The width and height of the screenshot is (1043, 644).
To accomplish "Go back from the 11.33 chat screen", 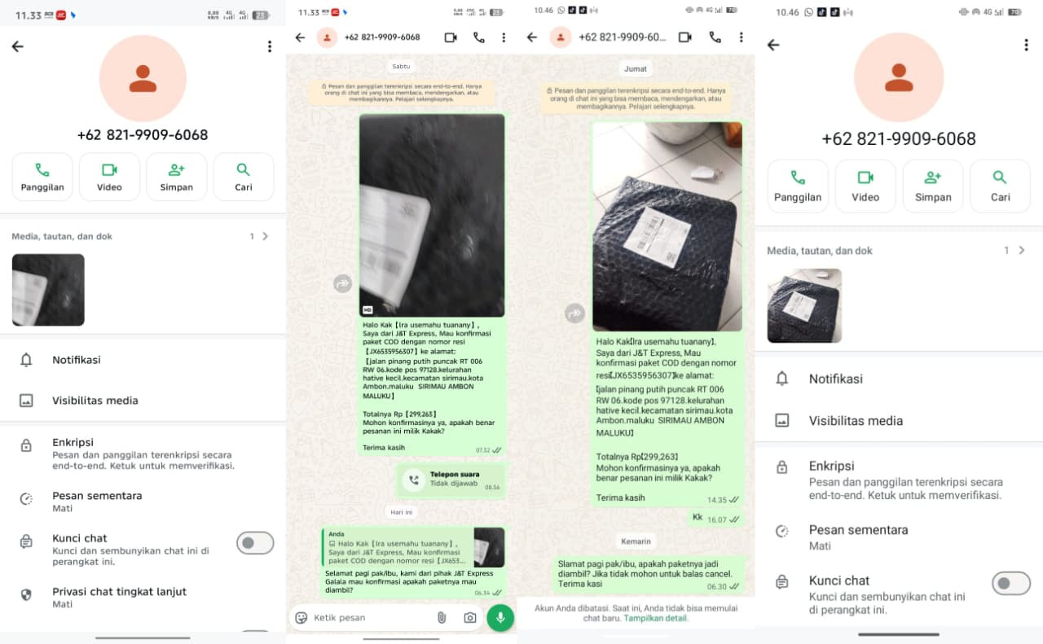I will pos(300,37).
